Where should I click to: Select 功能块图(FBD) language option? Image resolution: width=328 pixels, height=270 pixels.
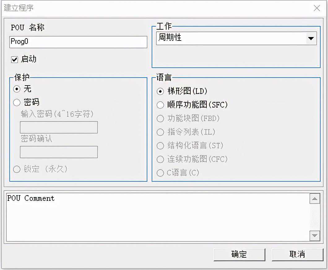[x=160, y=119]
